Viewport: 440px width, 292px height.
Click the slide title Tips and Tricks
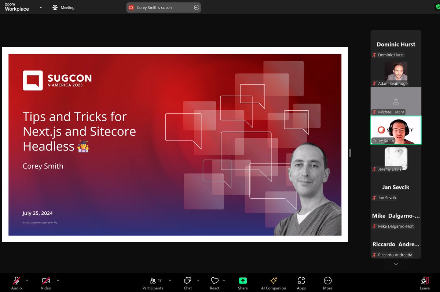tap(79, 131)
